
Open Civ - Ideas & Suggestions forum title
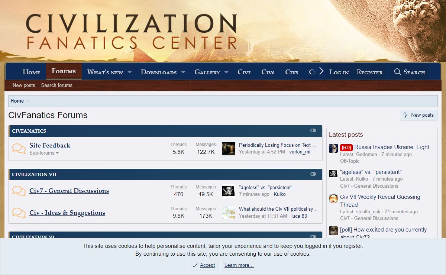click(x=67, y=213)
